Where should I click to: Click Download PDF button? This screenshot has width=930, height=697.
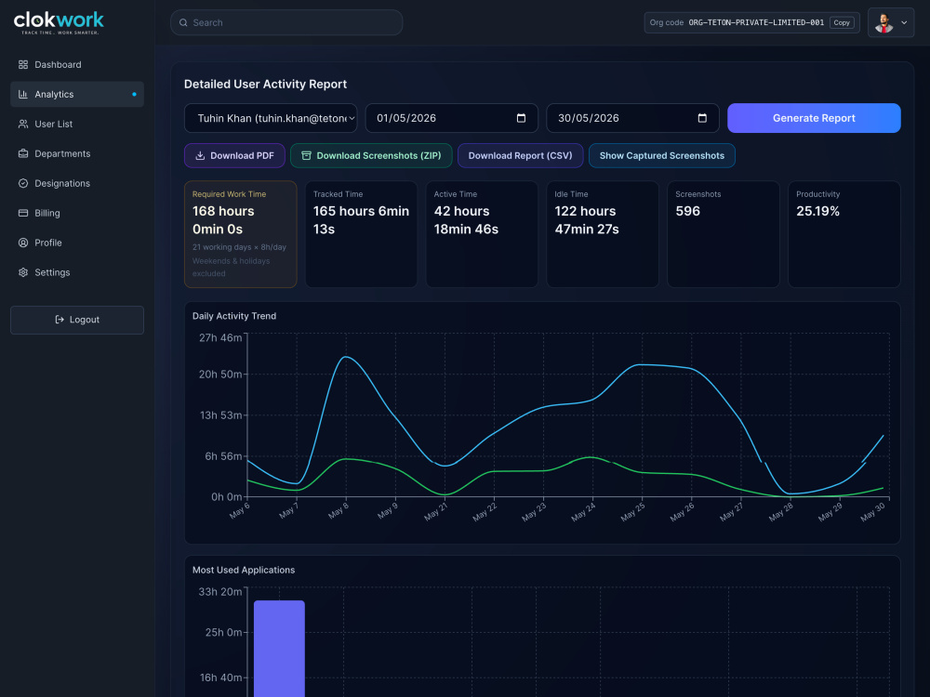pyautogui.click(x=235, y=156)
